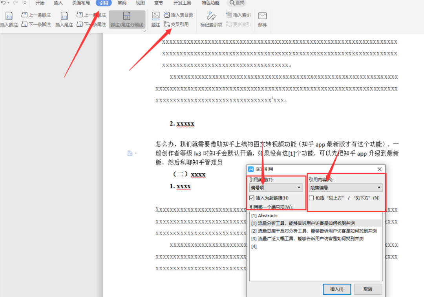The width and height of the screenshot is (424, 297).
Task: Select list item [1] Abstract:
Action: pyautogui.click(x=316, y=216)
